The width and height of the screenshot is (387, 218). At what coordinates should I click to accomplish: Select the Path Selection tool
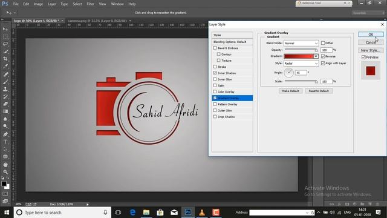coord(5,150)
